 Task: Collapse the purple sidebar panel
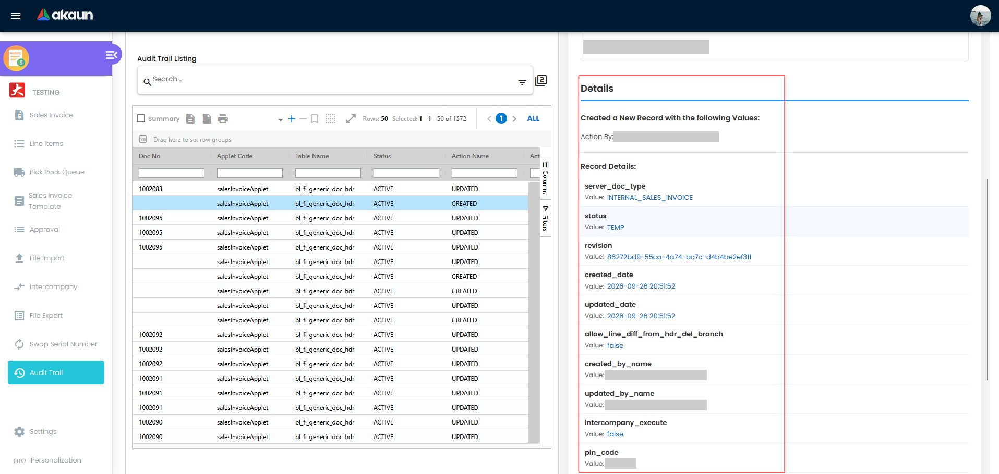111,55
